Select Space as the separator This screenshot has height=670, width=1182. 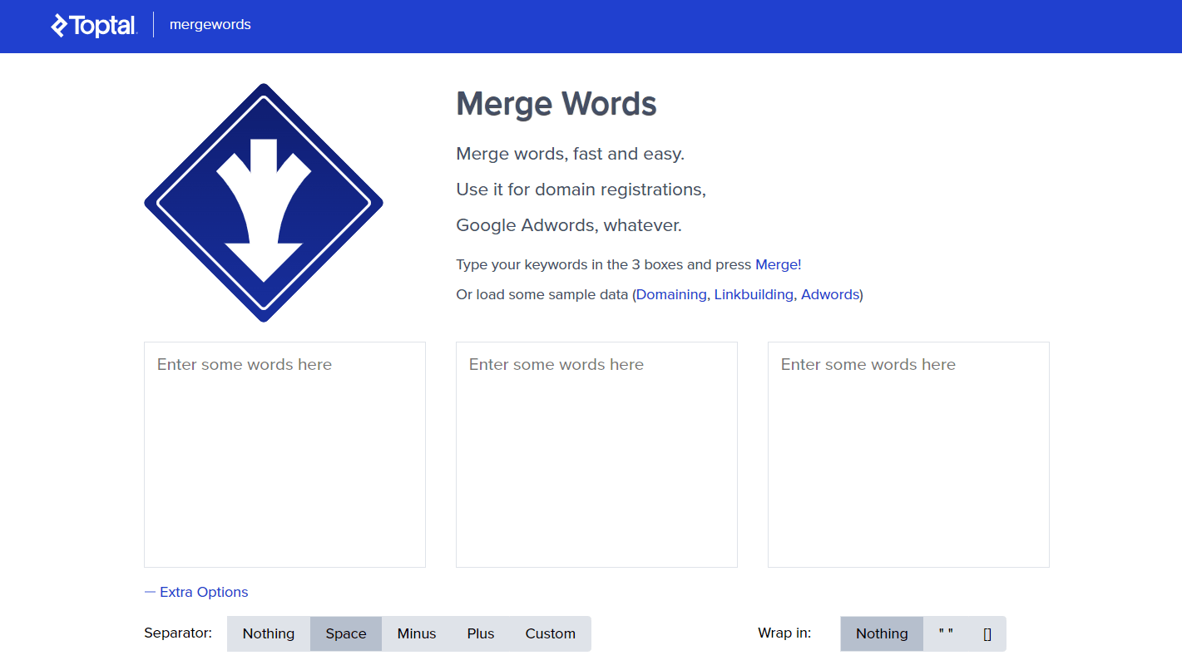pyautogui.click(x=346, y=633)
